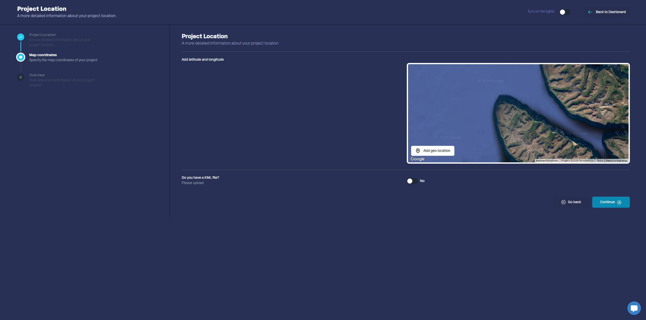Image resolution: width=646 pixels, height=320 pixels.
Task: Click the Overview step dot indicator
Action: click(x=21, y=77)
